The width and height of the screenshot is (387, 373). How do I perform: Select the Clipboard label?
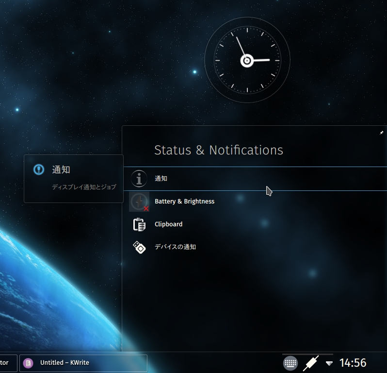[168, 224]
